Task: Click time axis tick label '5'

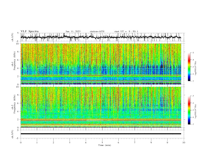Action: [102, 142]
